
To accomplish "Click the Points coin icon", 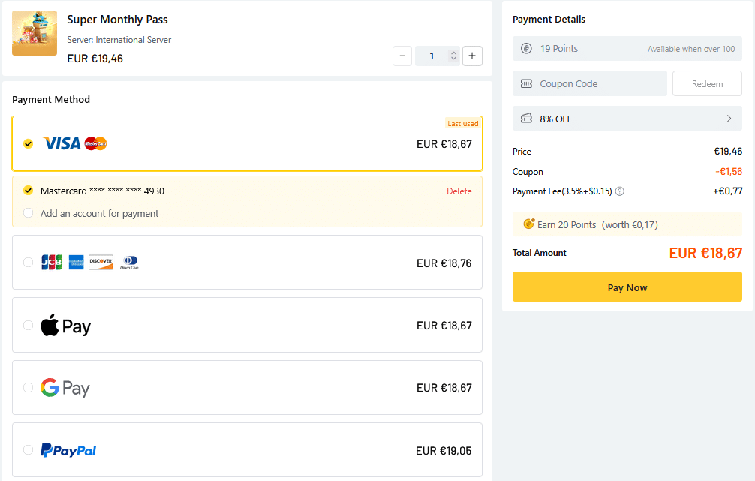I will click(526, 49).
